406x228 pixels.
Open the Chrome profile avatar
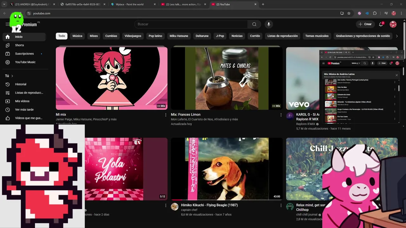(x=394, y=13)
